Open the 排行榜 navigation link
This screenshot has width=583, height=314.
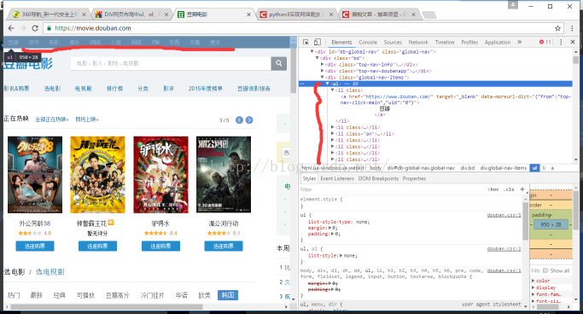[x=114, y=89]
